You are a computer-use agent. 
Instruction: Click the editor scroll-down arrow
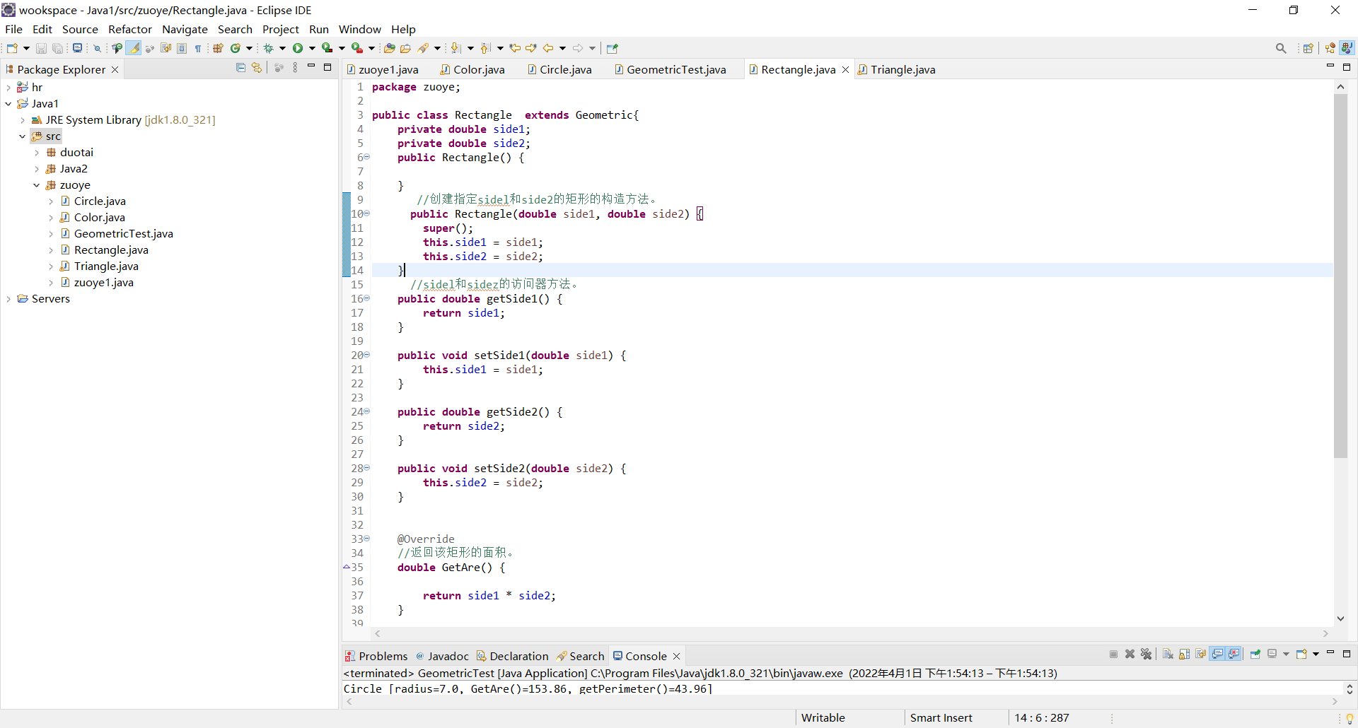(x=1340, y=618)
